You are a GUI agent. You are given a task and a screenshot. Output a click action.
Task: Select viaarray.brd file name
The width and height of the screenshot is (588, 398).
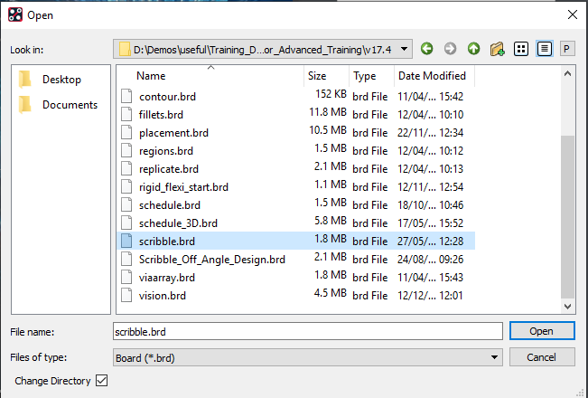point(167,277)
